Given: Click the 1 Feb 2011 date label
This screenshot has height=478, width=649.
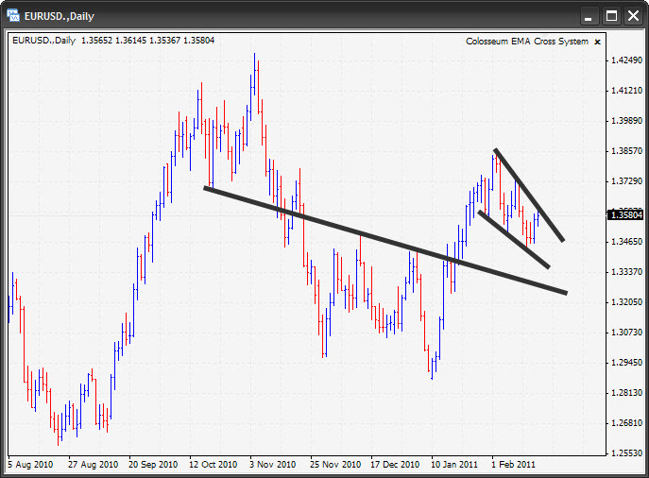Looking at the screenshot, I should [513, 465].
